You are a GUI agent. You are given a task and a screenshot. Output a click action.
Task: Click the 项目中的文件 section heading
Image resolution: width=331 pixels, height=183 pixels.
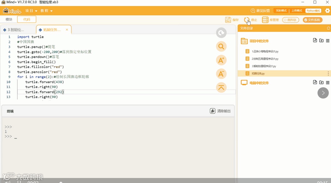click(x=259, y=41)
